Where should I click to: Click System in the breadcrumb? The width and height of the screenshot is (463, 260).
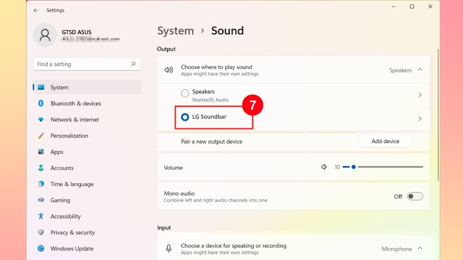[175, 31]
